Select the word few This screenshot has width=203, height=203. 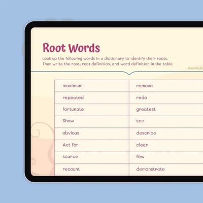(140, 156)
